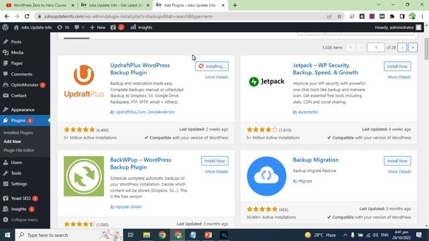The image size is (429, 241).
Task: Open More Details for UpdraftPlus
Action: point(217,77)
